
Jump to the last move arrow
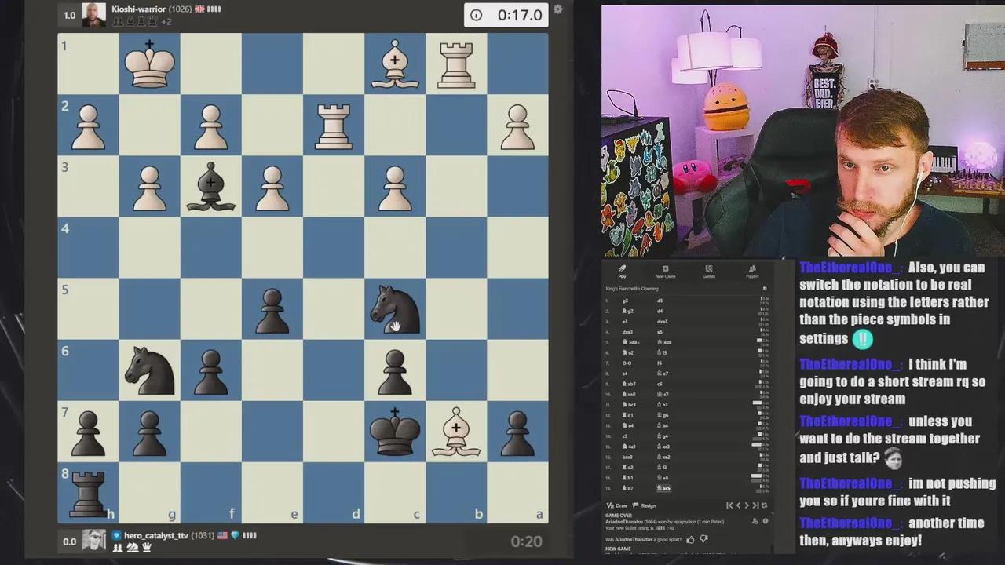coord(755,505)
